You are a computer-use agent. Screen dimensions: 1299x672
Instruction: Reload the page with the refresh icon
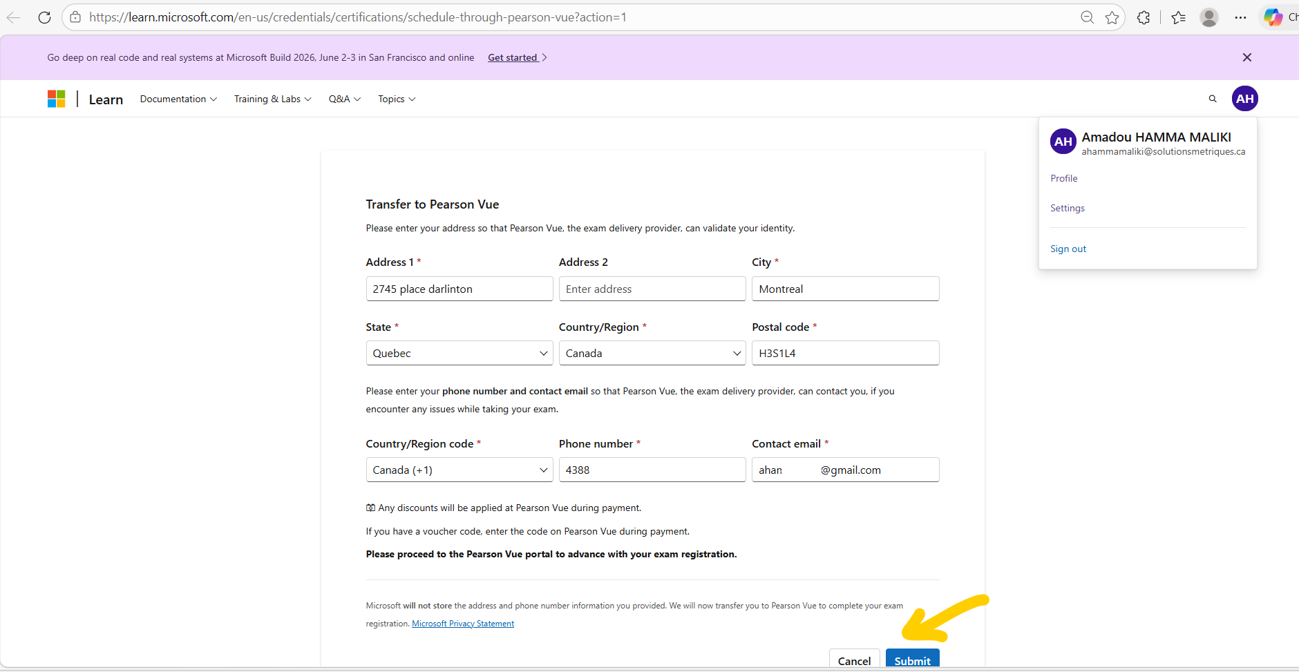tap(44, 17)
